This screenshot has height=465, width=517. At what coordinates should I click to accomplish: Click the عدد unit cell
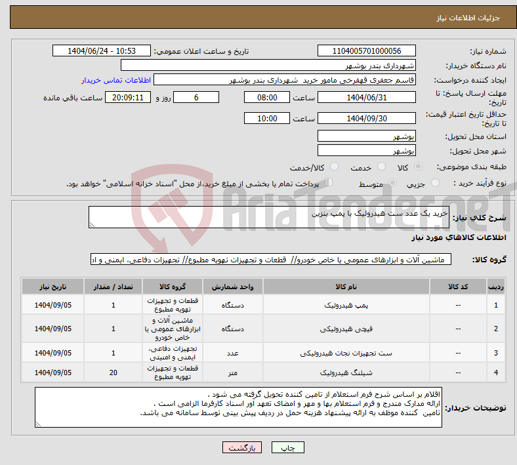tap(233, 353)
